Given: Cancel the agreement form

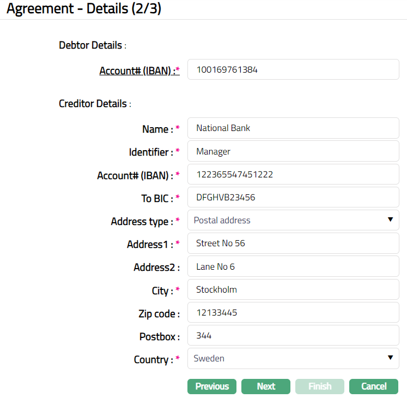Looking at the screenshot, I should tap(374, 387).
